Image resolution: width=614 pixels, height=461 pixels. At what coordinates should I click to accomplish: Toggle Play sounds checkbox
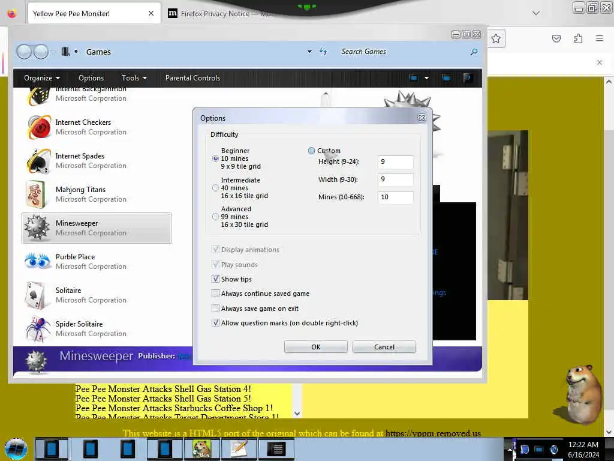pos(215,265)
